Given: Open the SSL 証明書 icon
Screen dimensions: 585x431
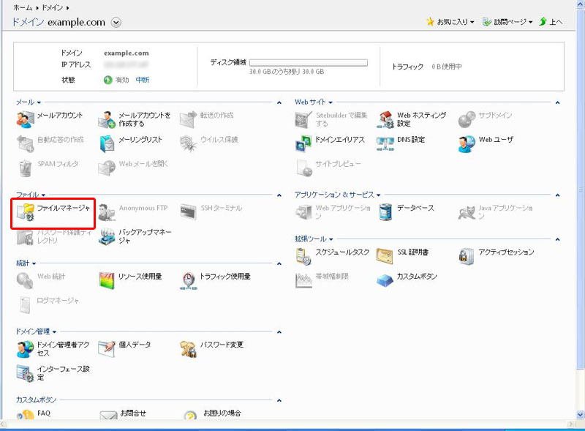Looking at the screenshot, I should (385, 256).
